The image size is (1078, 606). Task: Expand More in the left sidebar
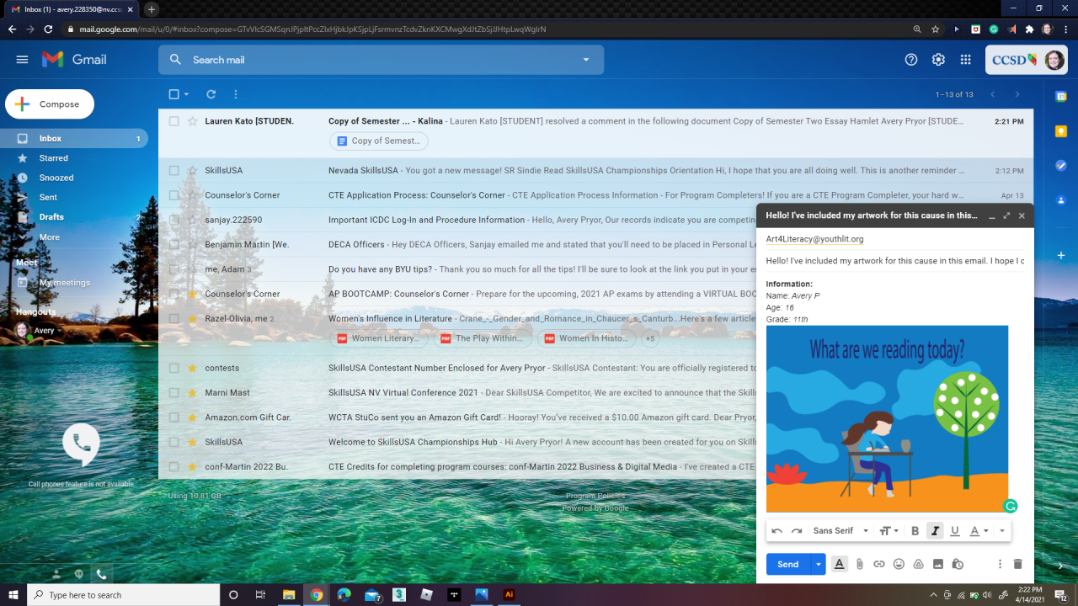49,237
